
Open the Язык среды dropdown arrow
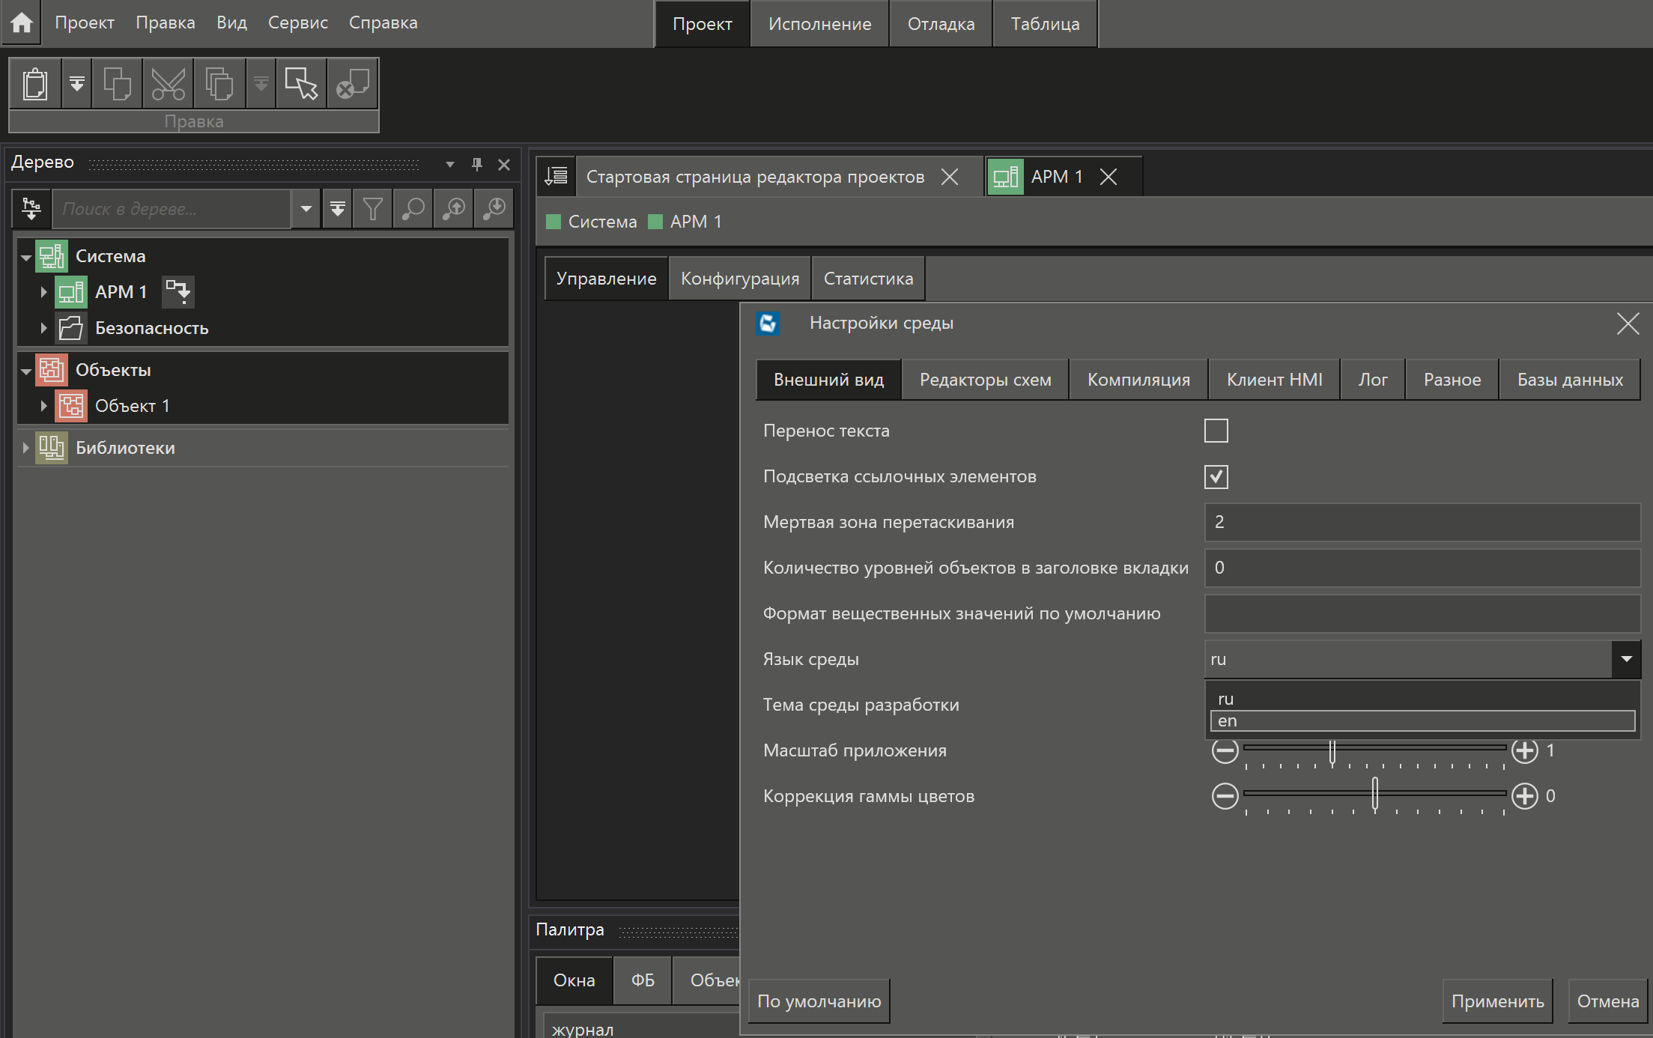click(x=1626, y=660)
